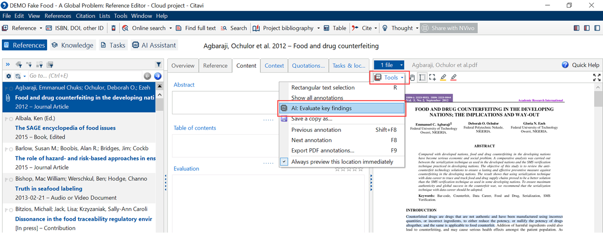Open the Quick Help icon
This screenshot has height=233, width=603.
565,65
